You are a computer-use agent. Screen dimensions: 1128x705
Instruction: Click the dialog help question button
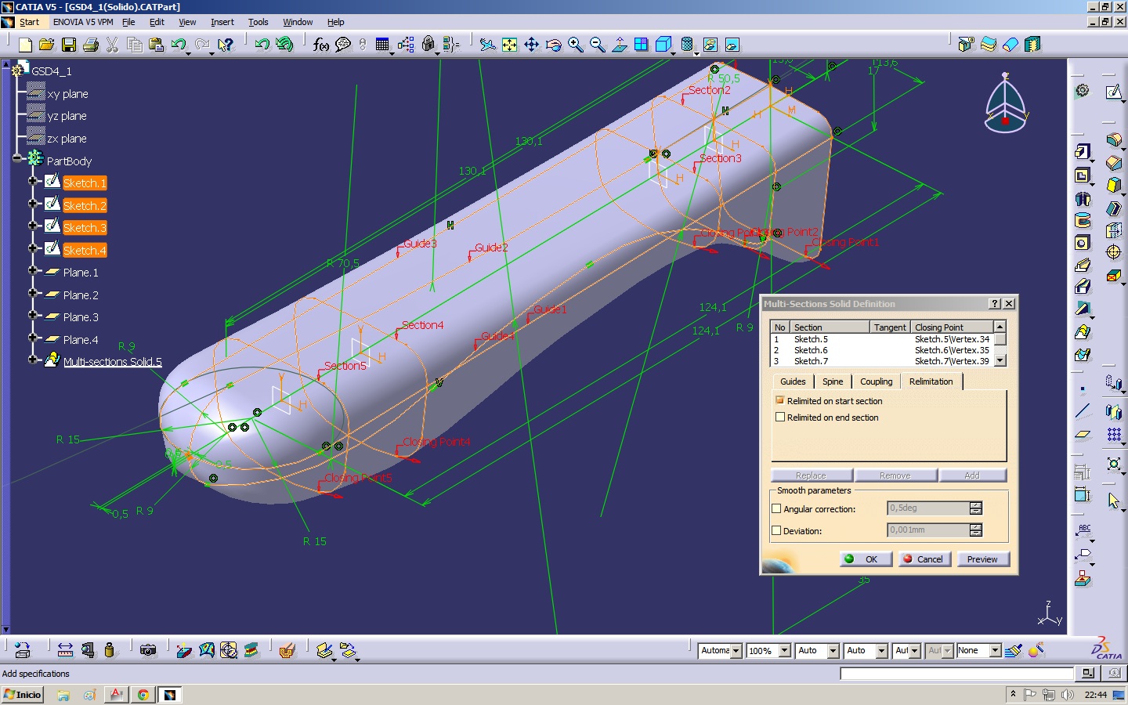pyautogui.click(x=995, y=304)
